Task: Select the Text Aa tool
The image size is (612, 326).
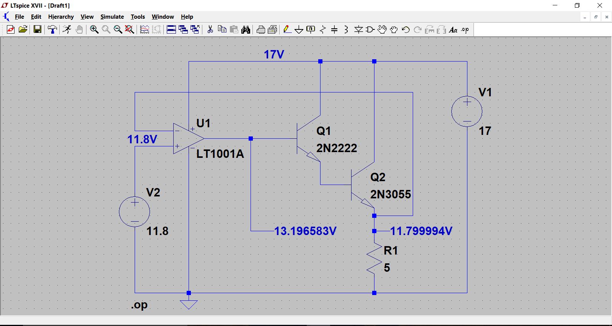Action: coord(453,29)
